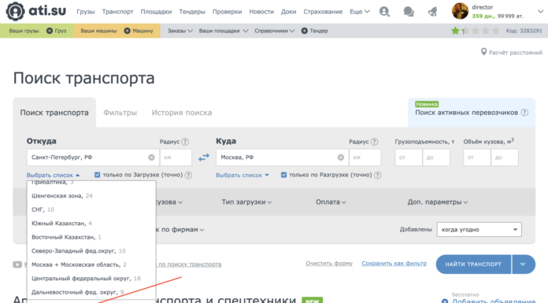Image resolution: width=548 pixels, height=303 pixels.
Task: Click the Сохранить как фильтр link
Action: 394,263
